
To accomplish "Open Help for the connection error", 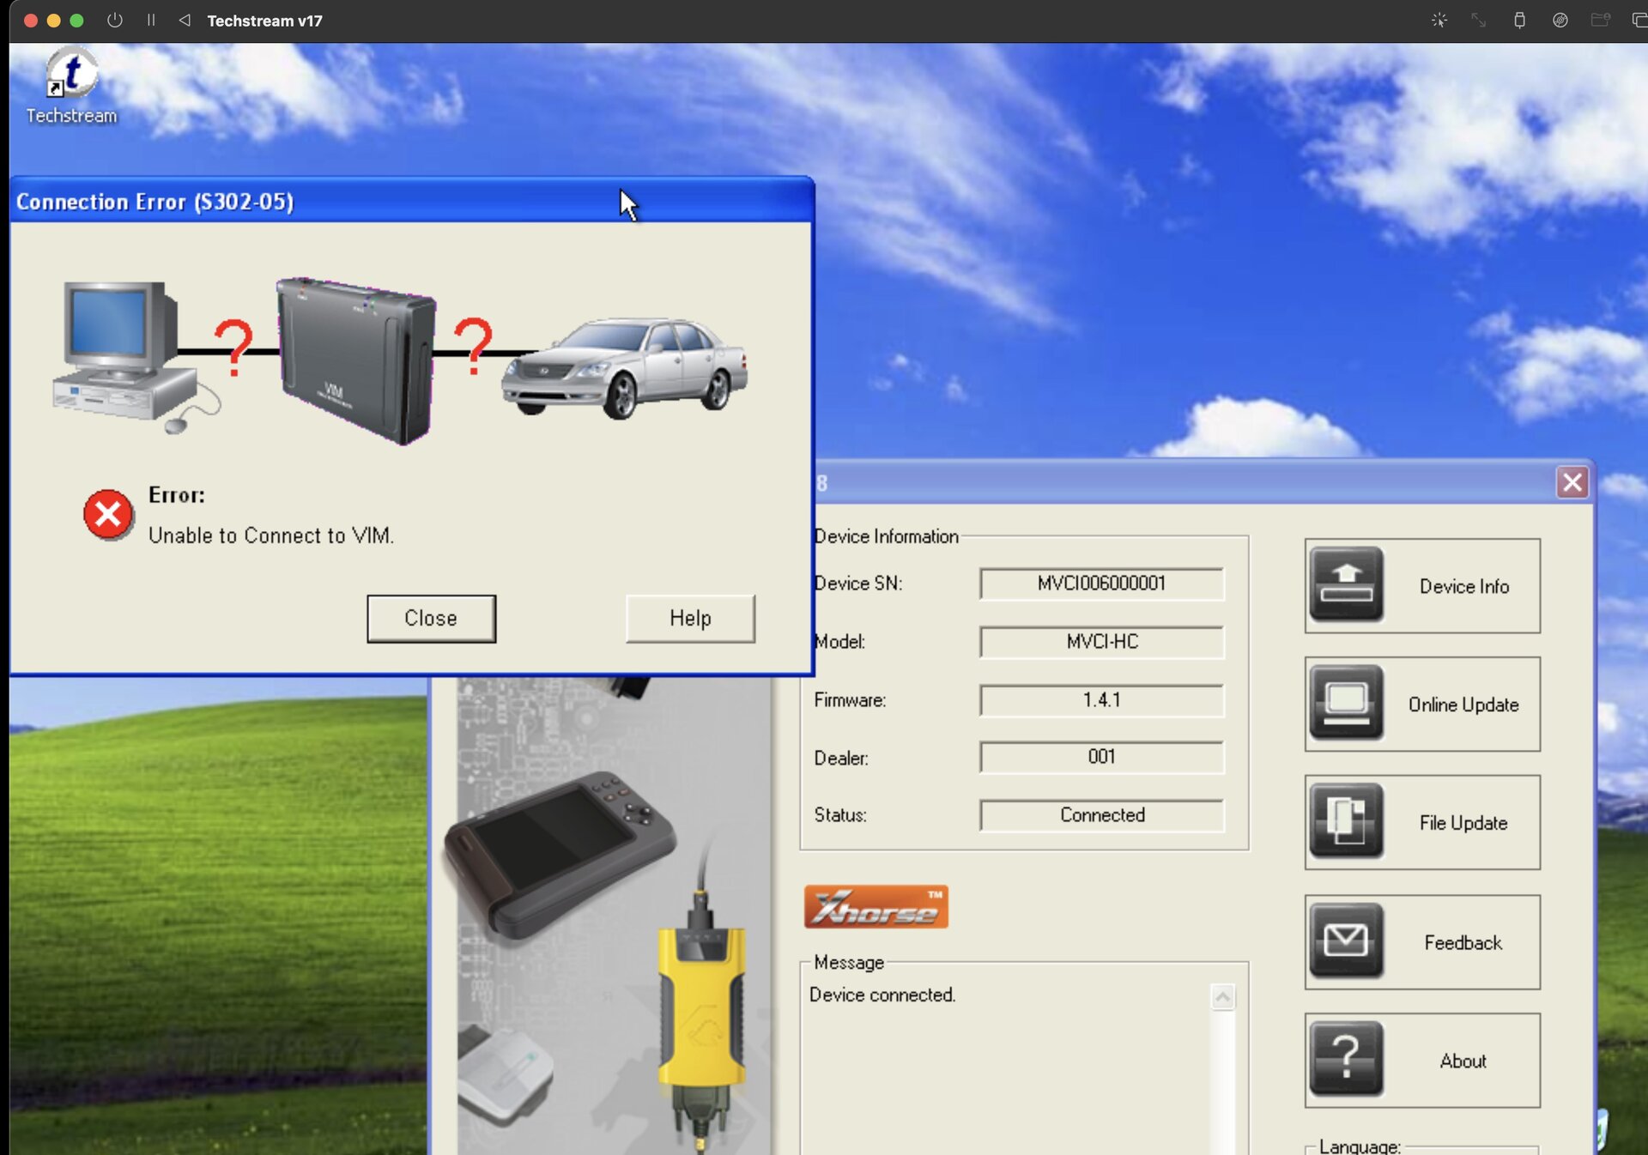I will tap(690, 618).
